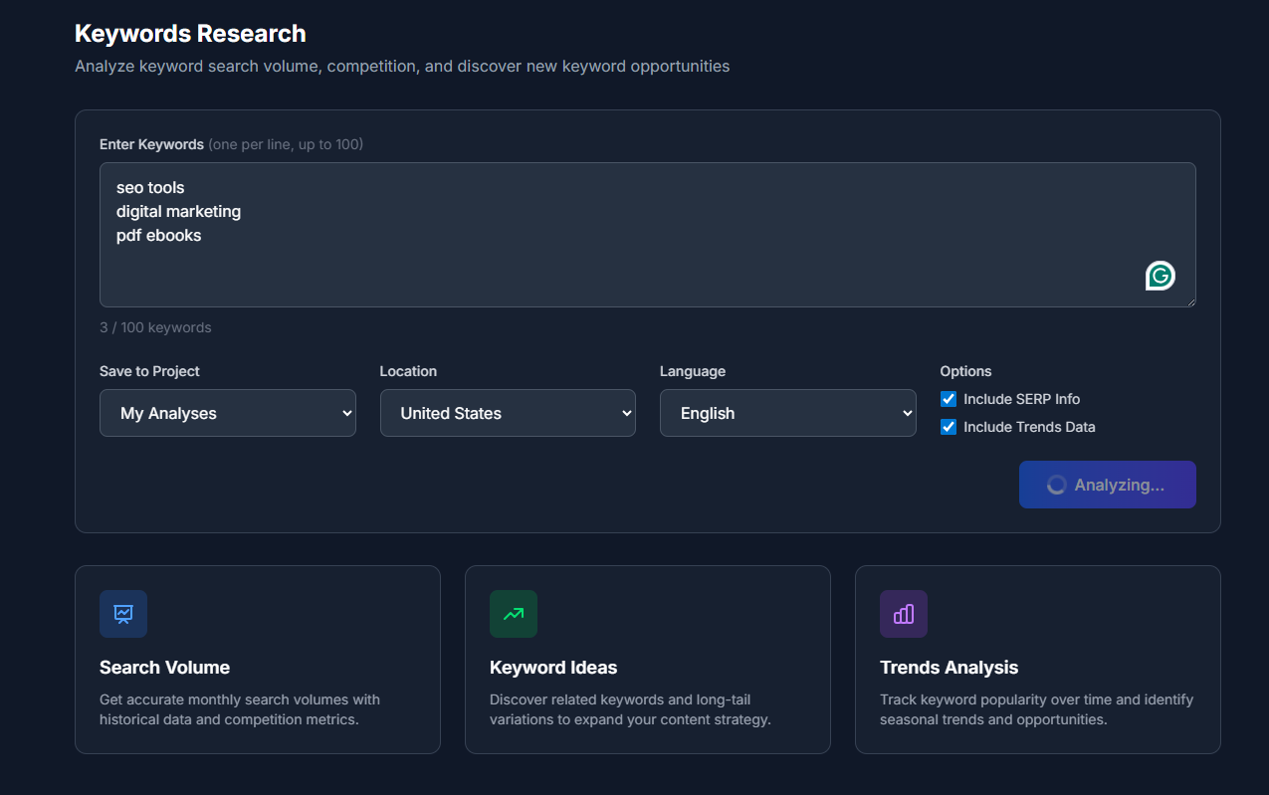The image size is (1269, 795).
Task: Disable the Include SERP Info checkbox
Action: (x=948, y=398)
